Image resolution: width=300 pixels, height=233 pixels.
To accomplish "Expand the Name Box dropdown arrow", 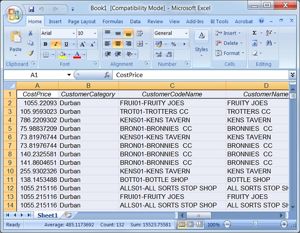I will pyautogui.click(x=69, y=75).
